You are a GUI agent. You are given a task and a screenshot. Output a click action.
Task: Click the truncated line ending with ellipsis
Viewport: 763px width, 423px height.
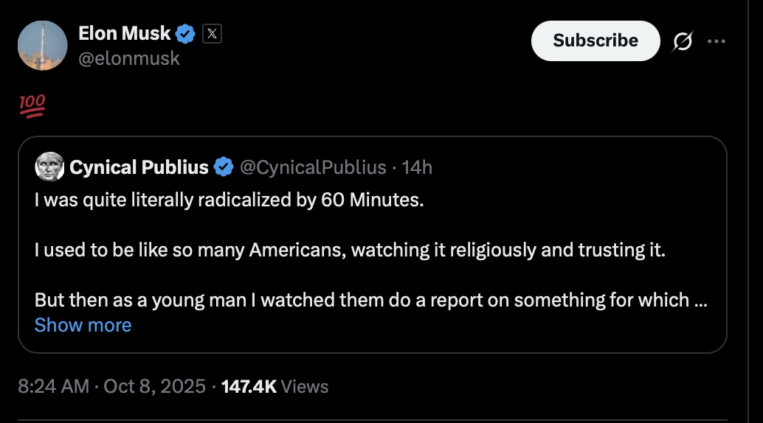click(x=369, y=301)
